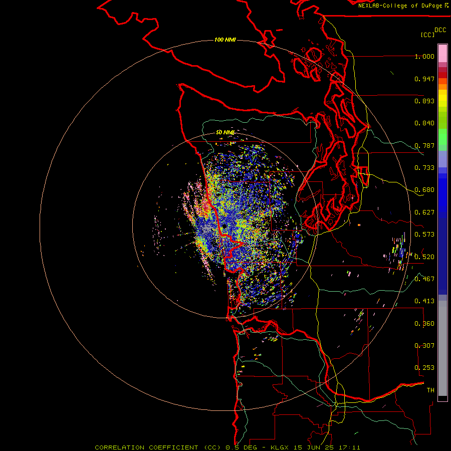Select the 0.360 legend value

coord(424,324)
